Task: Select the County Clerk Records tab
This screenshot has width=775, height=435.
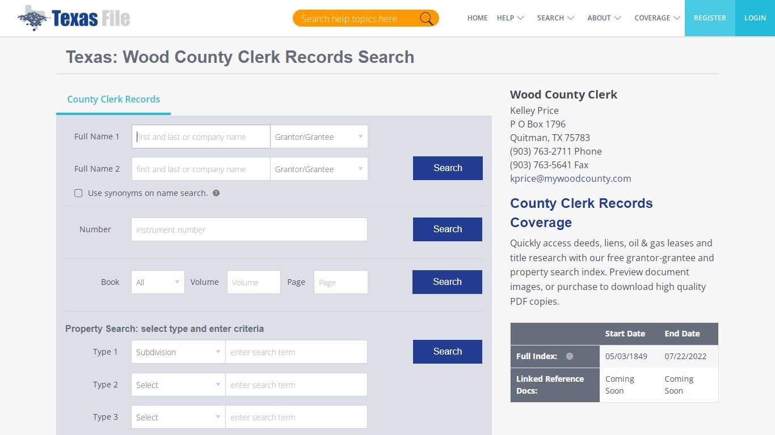Action: coord(113,99)
